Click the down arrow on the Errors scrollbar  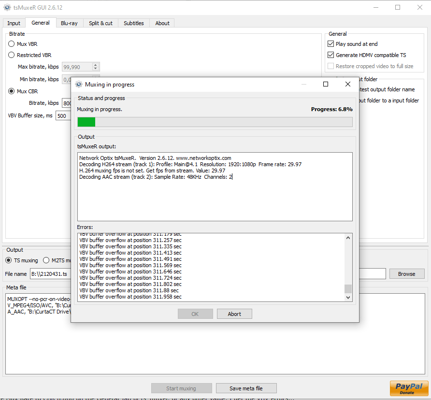(x=348, y=297)
